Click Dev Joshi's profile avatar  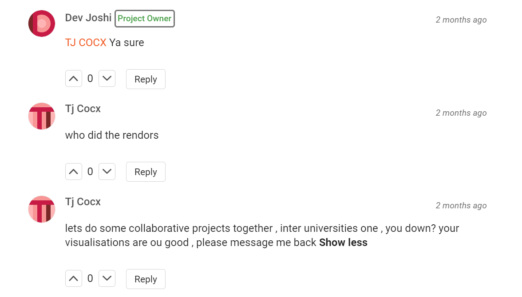[42, 23]
